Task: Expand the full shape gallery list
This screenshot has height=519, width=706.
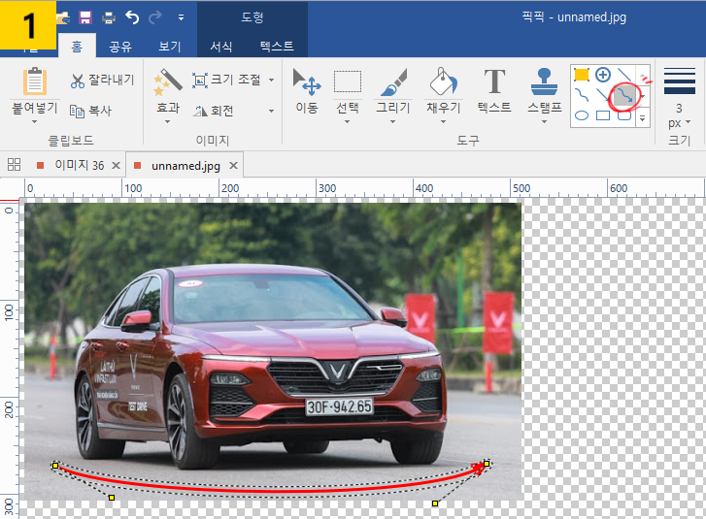Action: coord(643,117)
